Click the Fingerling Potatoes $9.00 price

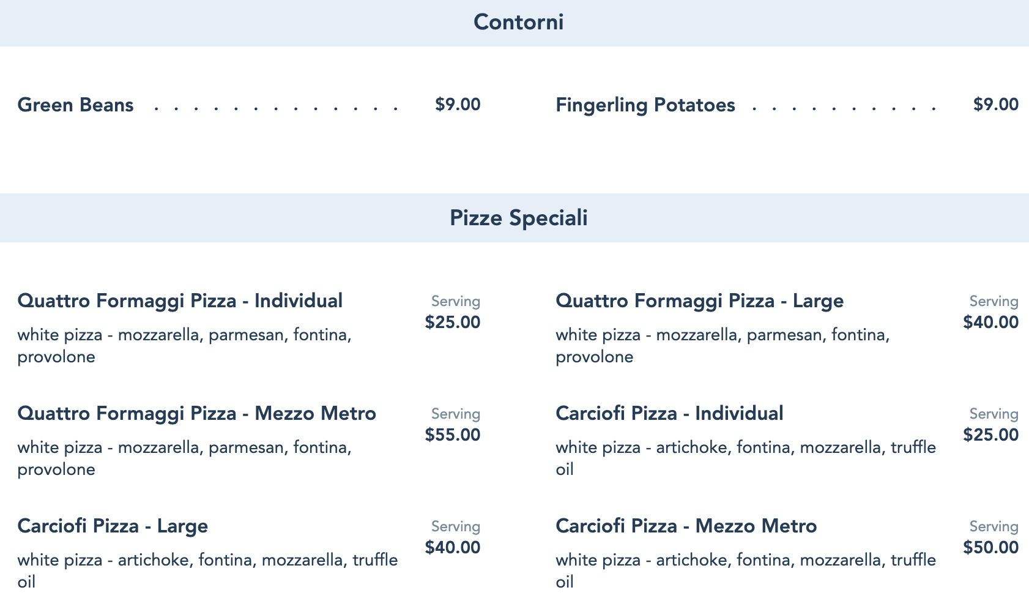click(995, 105)
